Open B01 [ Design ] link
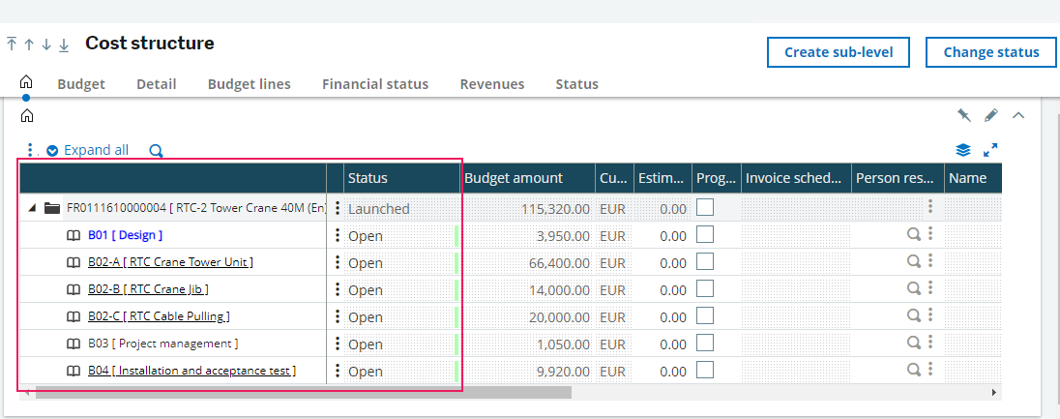Screen dimensions: 1060x419 [125, 235]
